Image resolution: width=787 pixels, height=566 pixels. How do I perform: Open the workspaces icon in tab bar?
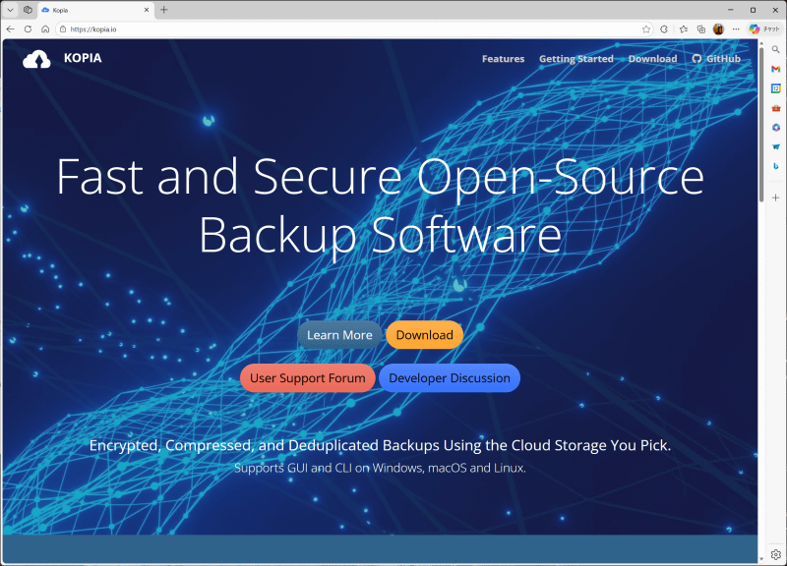(x=29, y=10)
